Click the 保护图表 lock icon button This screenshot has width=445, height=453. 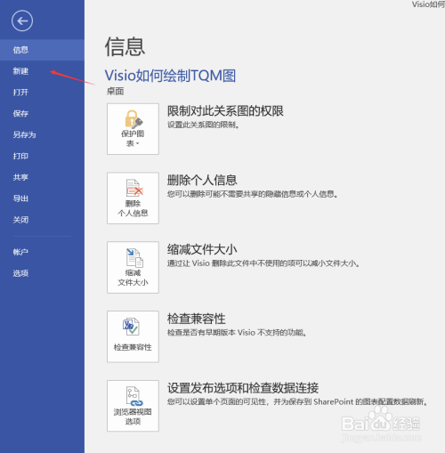(x=133, y=129)
